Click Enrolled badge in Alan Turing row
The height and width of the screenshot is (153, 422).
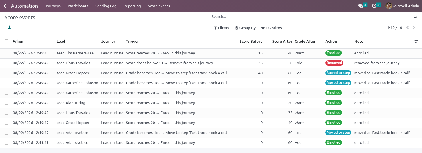click(x=333, y=103)
